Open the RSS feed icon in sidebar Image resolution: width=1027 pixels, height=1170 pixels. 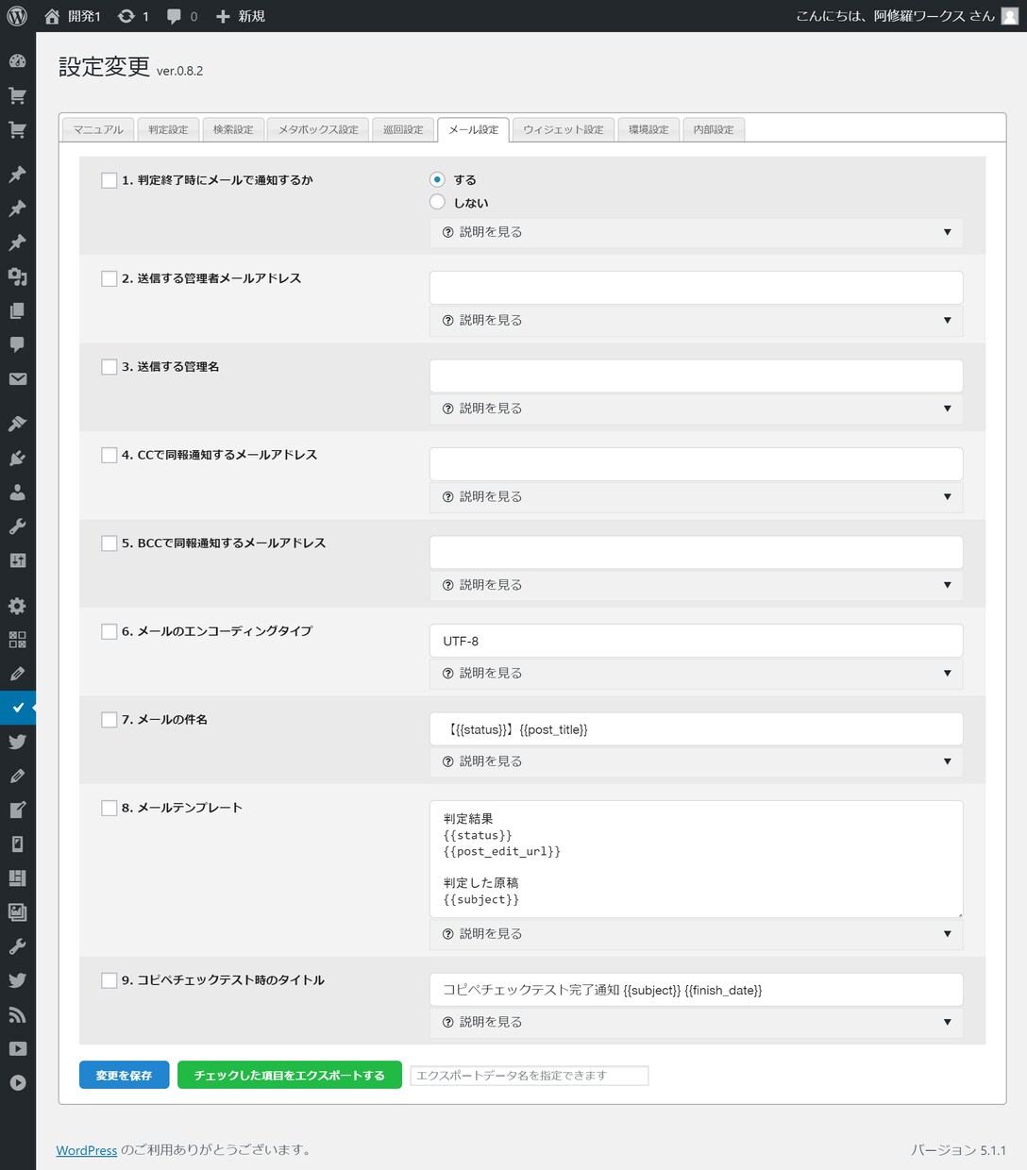click(17, 1014)
